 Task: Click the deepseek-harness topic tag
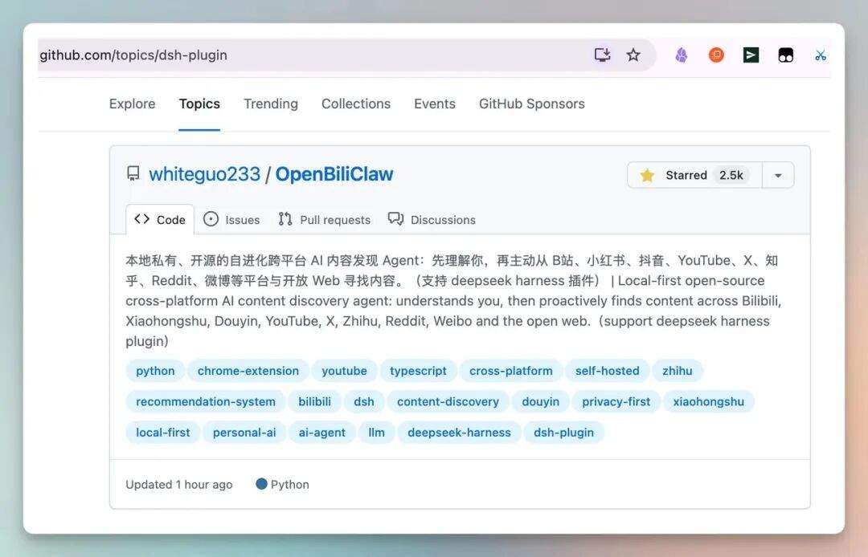tap(460, 433)
